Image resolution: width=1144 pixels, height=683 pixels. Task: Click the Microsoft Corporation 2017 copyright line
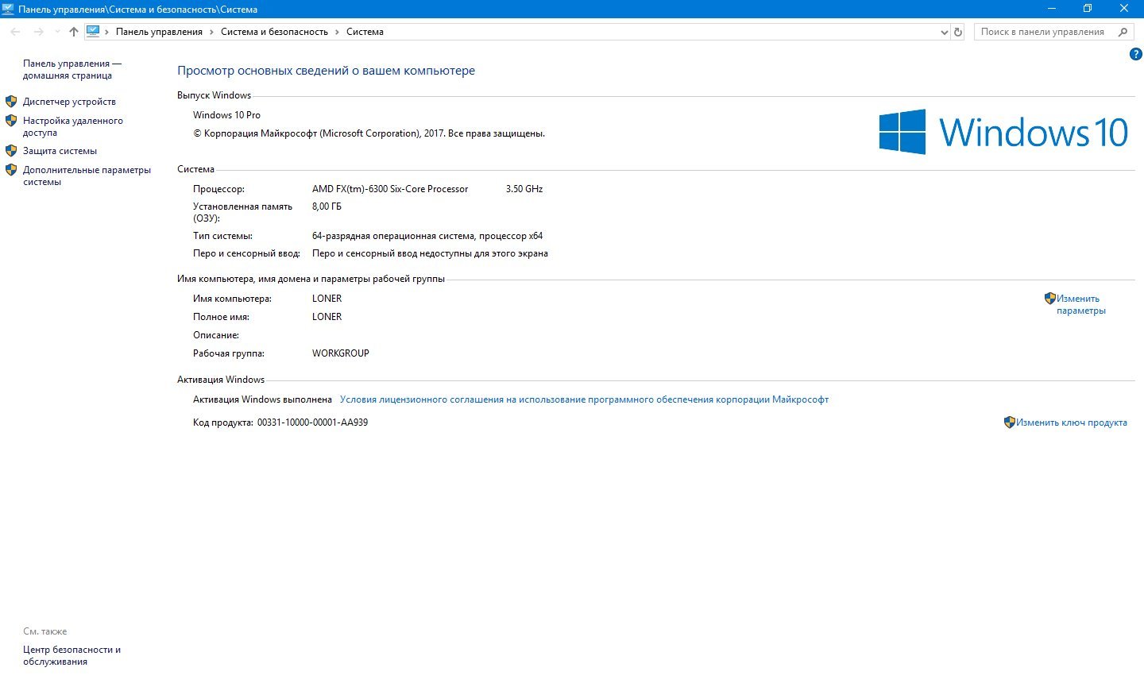[x=369, y=133]
